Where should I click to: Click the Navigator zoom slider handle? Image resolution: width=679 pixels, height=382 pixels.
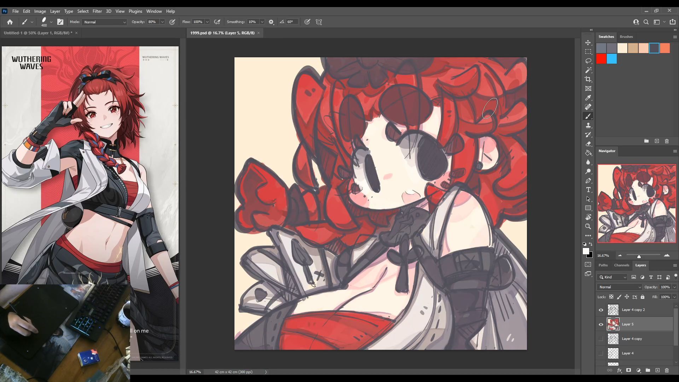pyautogui.click(x=639, y=256)
